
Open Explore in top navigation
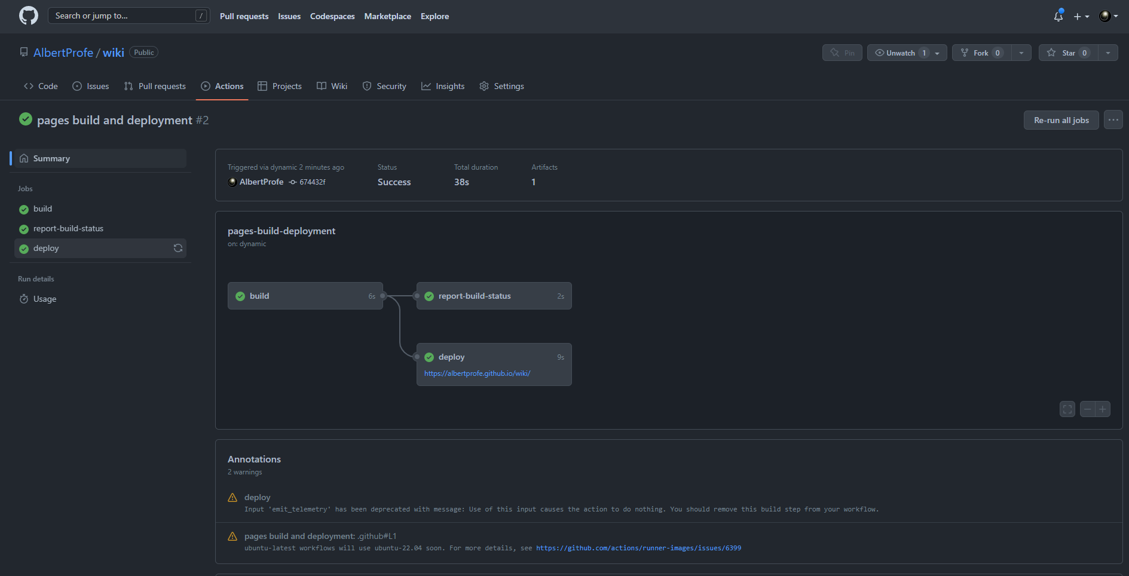(435, 16)
